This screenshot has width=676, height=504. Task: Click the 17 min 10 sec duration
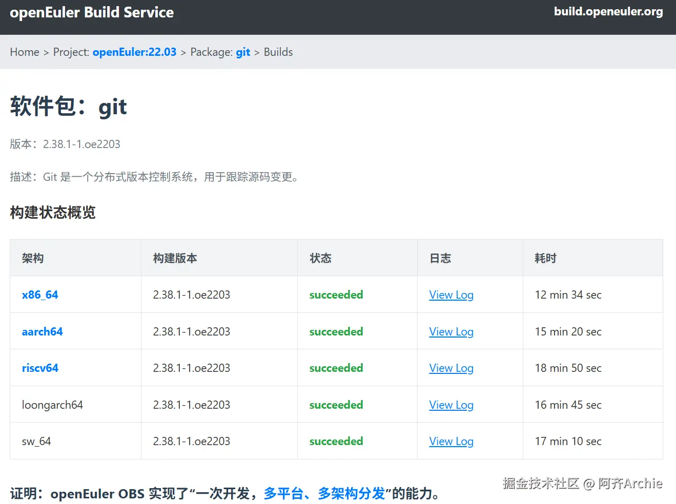(568, 442)
